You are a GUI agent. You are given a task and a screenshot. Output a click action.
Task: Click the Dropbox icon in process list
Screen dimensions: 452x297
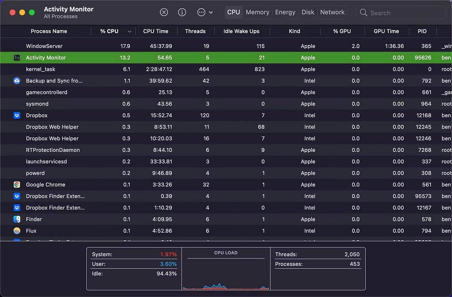pos(17,115)
